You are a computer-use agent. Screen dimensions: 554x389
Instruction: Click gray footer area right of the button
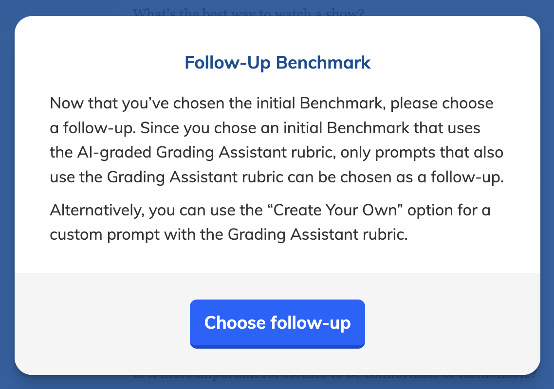coord(453,323)
